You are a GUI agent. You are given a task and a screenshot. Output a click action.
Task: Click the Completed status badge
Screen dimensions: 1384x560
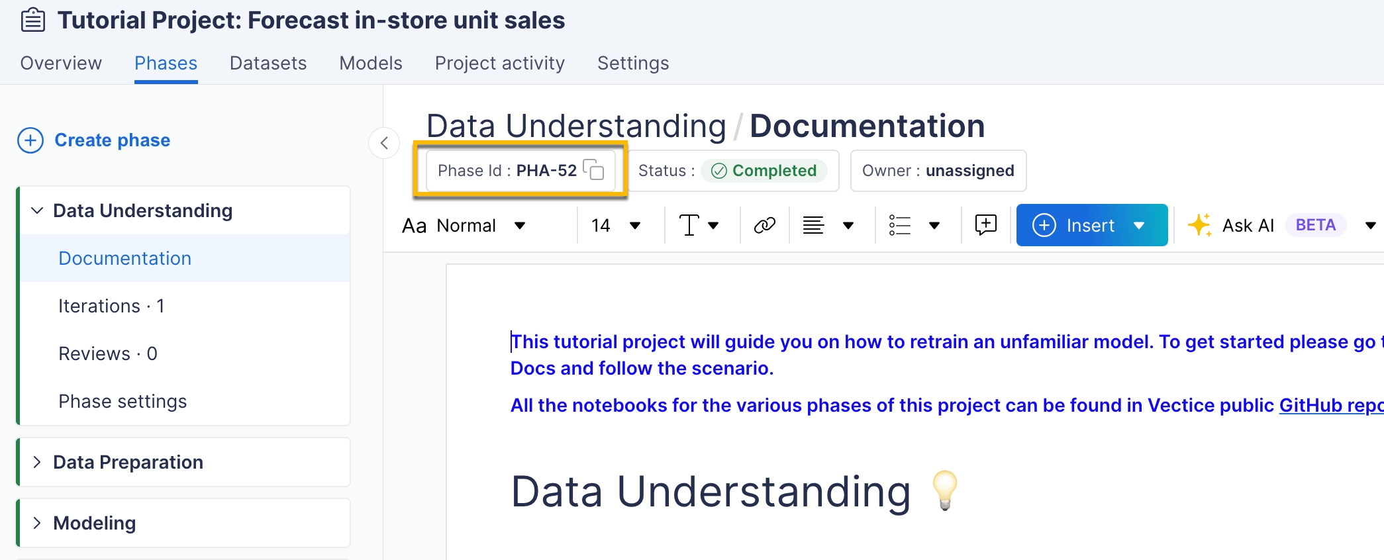click(764, 171)
